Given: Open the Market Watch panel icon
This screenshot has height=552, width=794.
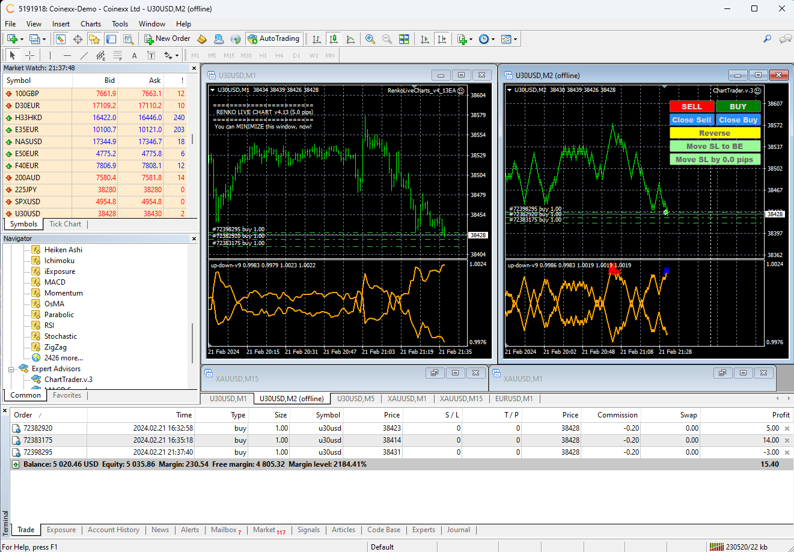Looking at the screenshot, I should point(61,39).
